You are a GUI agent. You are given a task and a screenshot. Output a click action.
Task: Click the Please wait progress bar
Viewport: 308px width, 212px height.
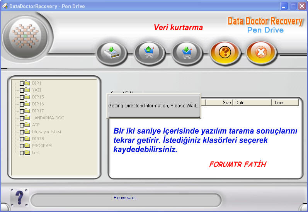(x=126, y=200)
